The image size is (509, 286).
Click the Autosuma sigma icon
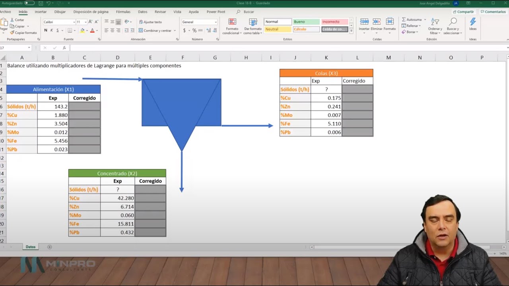[404, 19]
